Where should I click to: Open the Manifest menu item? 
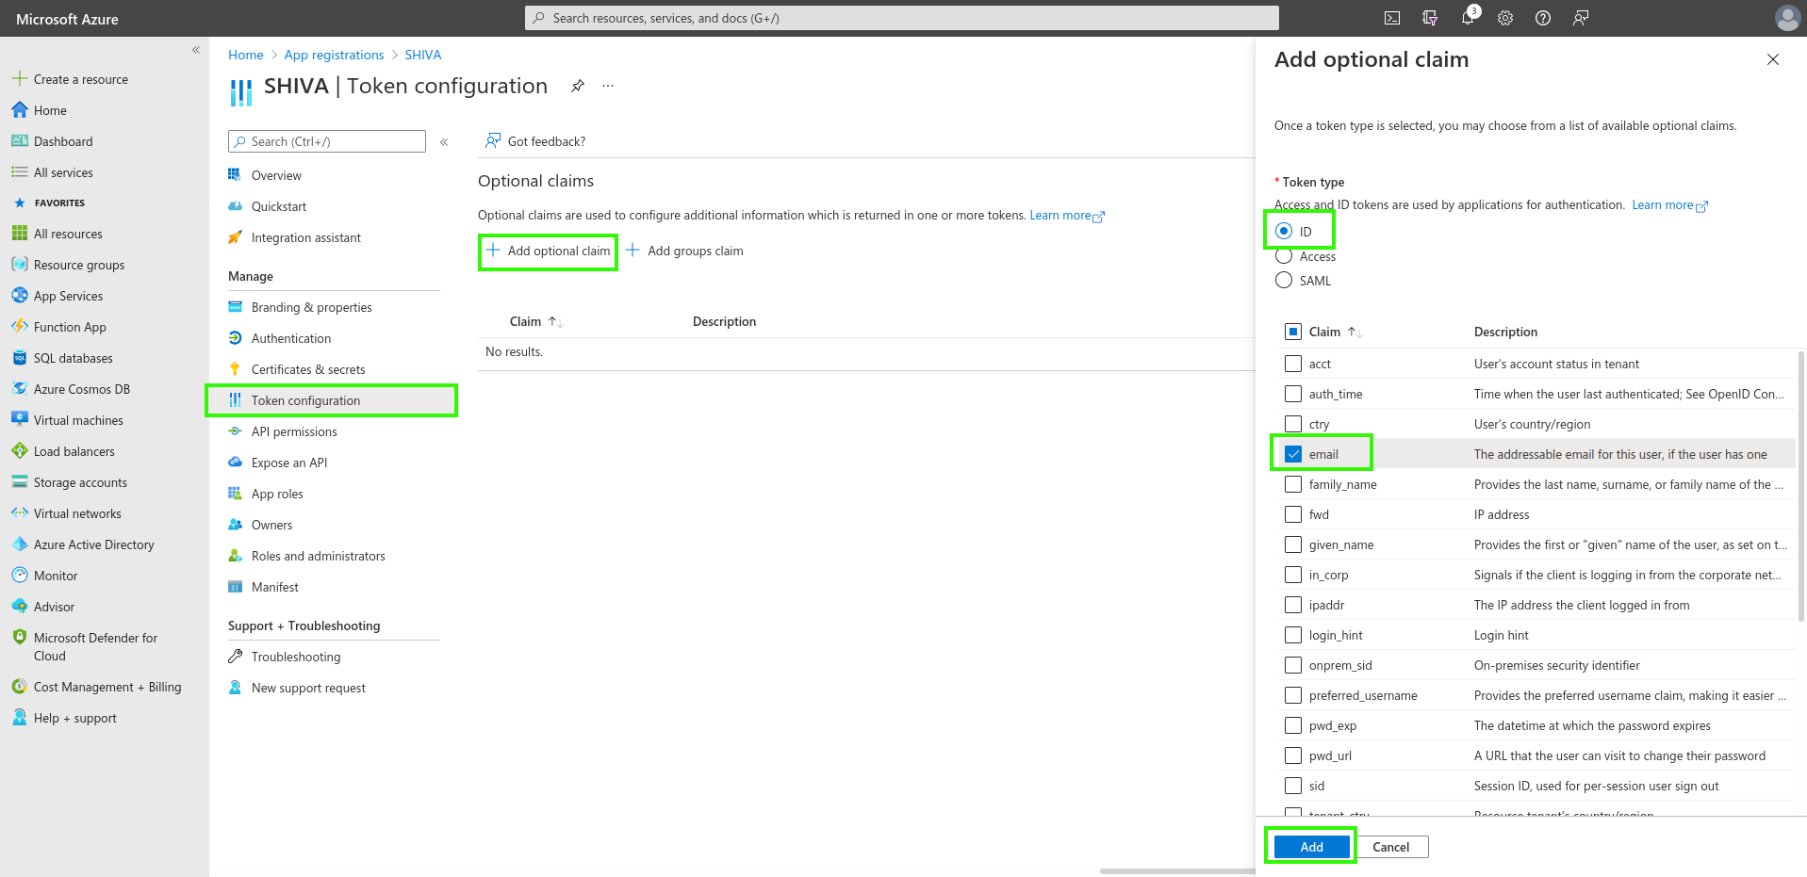point(274,587)
